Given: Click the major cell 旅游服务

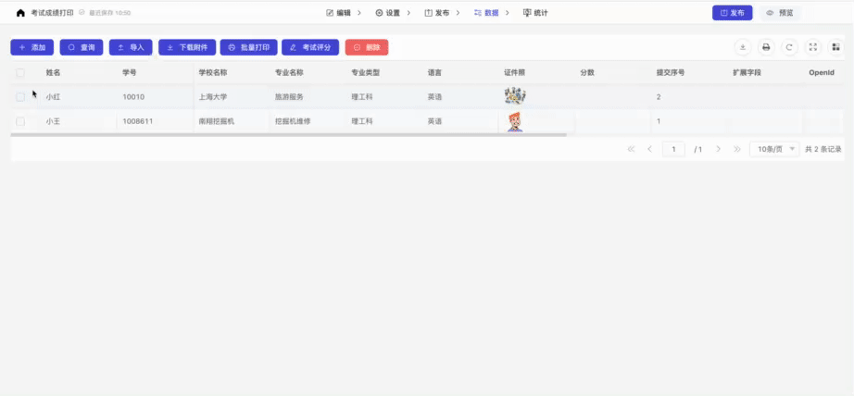Looking at the screenshot, I should 289,97.
